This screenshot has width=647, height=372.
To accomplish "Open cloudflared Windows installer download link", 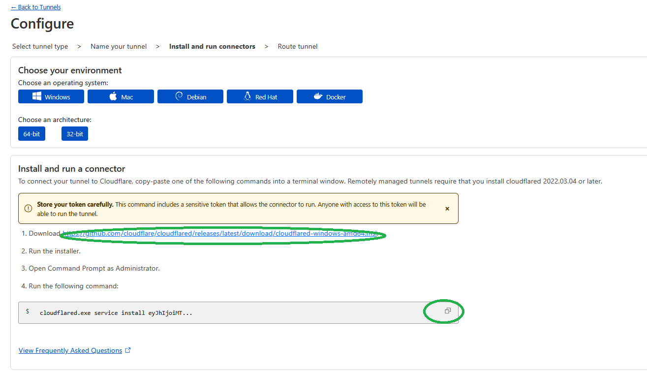I will point(220,233).
